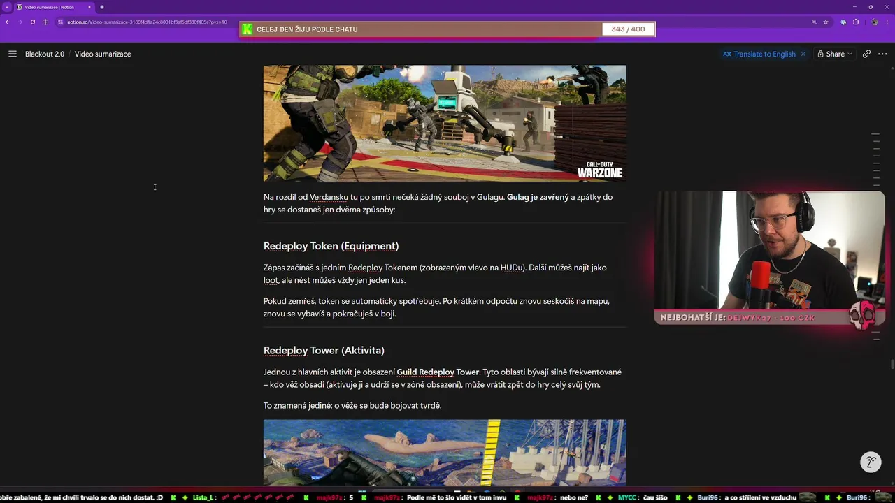This screenshot has height=503, width=895.
Task: Click the bottom map image with yellow stripe
Action: click(445, 453)
